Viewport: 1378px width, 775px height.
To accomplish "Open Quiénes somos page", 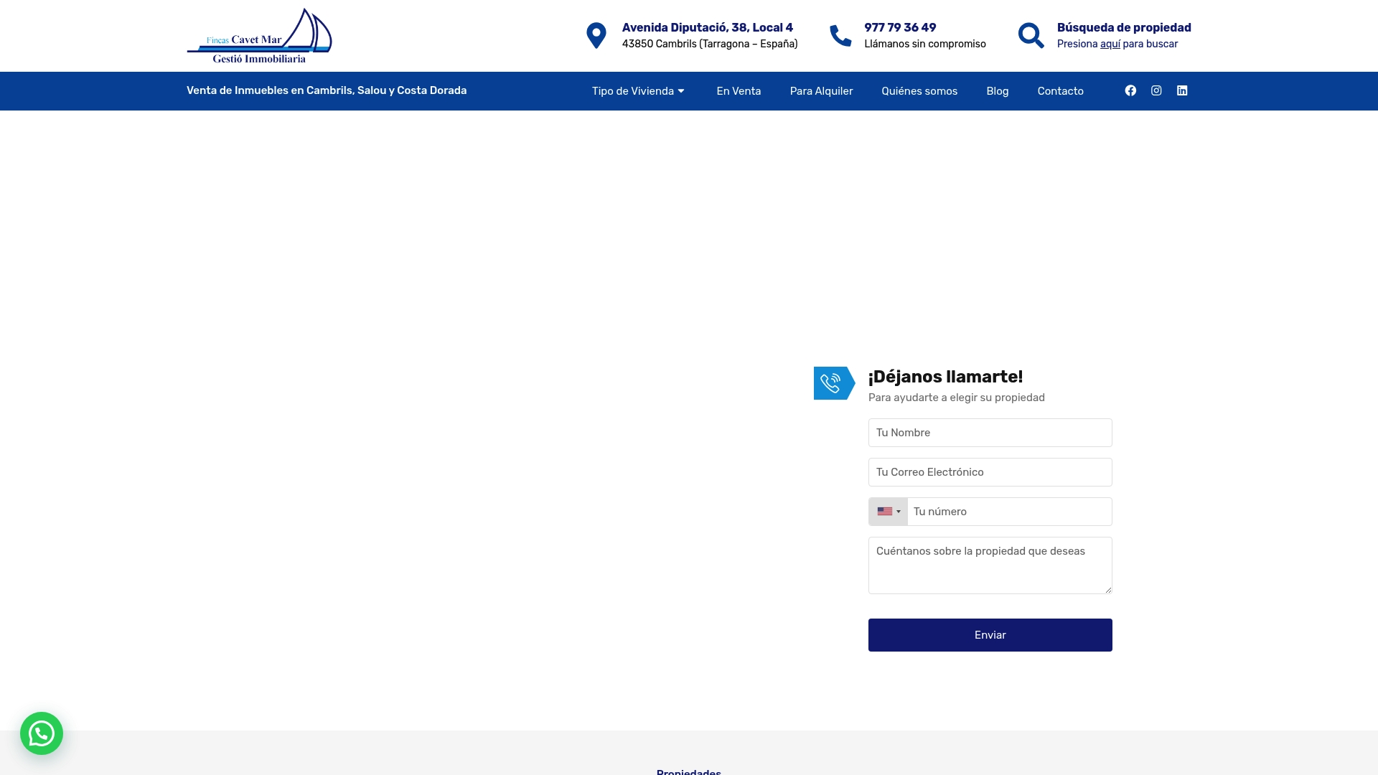I will [x=919, y=91].
